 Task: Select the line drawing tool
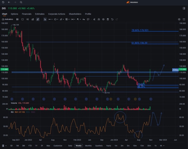pos(49,19)
